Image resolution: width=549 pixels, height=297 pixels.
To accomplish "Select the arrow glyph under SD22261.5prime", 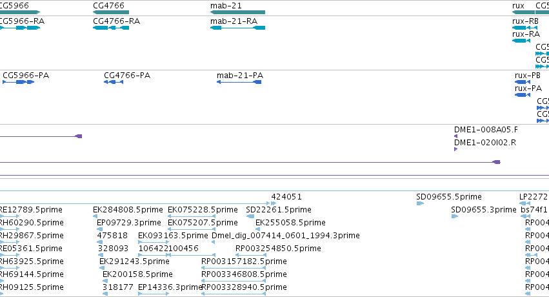I will [x=250, y=216].
